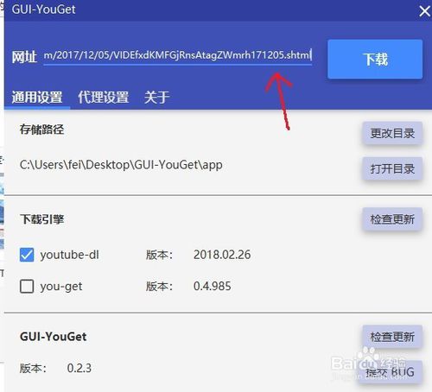
Task: Select the you-get label text
Action: 61,287
